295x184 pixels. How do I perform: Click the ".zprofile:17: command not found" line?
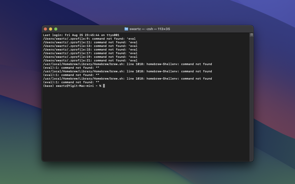(x=90, y=53)
